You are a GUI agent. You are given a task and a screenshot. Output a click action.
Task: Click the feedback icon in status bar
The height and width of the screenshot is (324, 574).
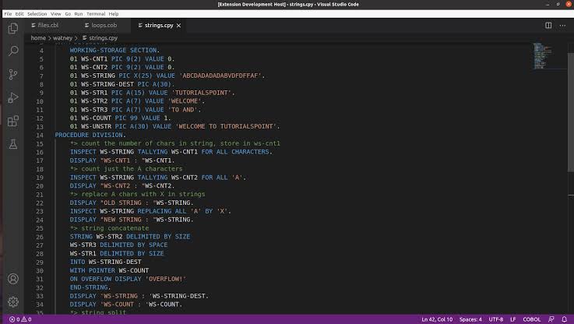(x=551, y=319)
